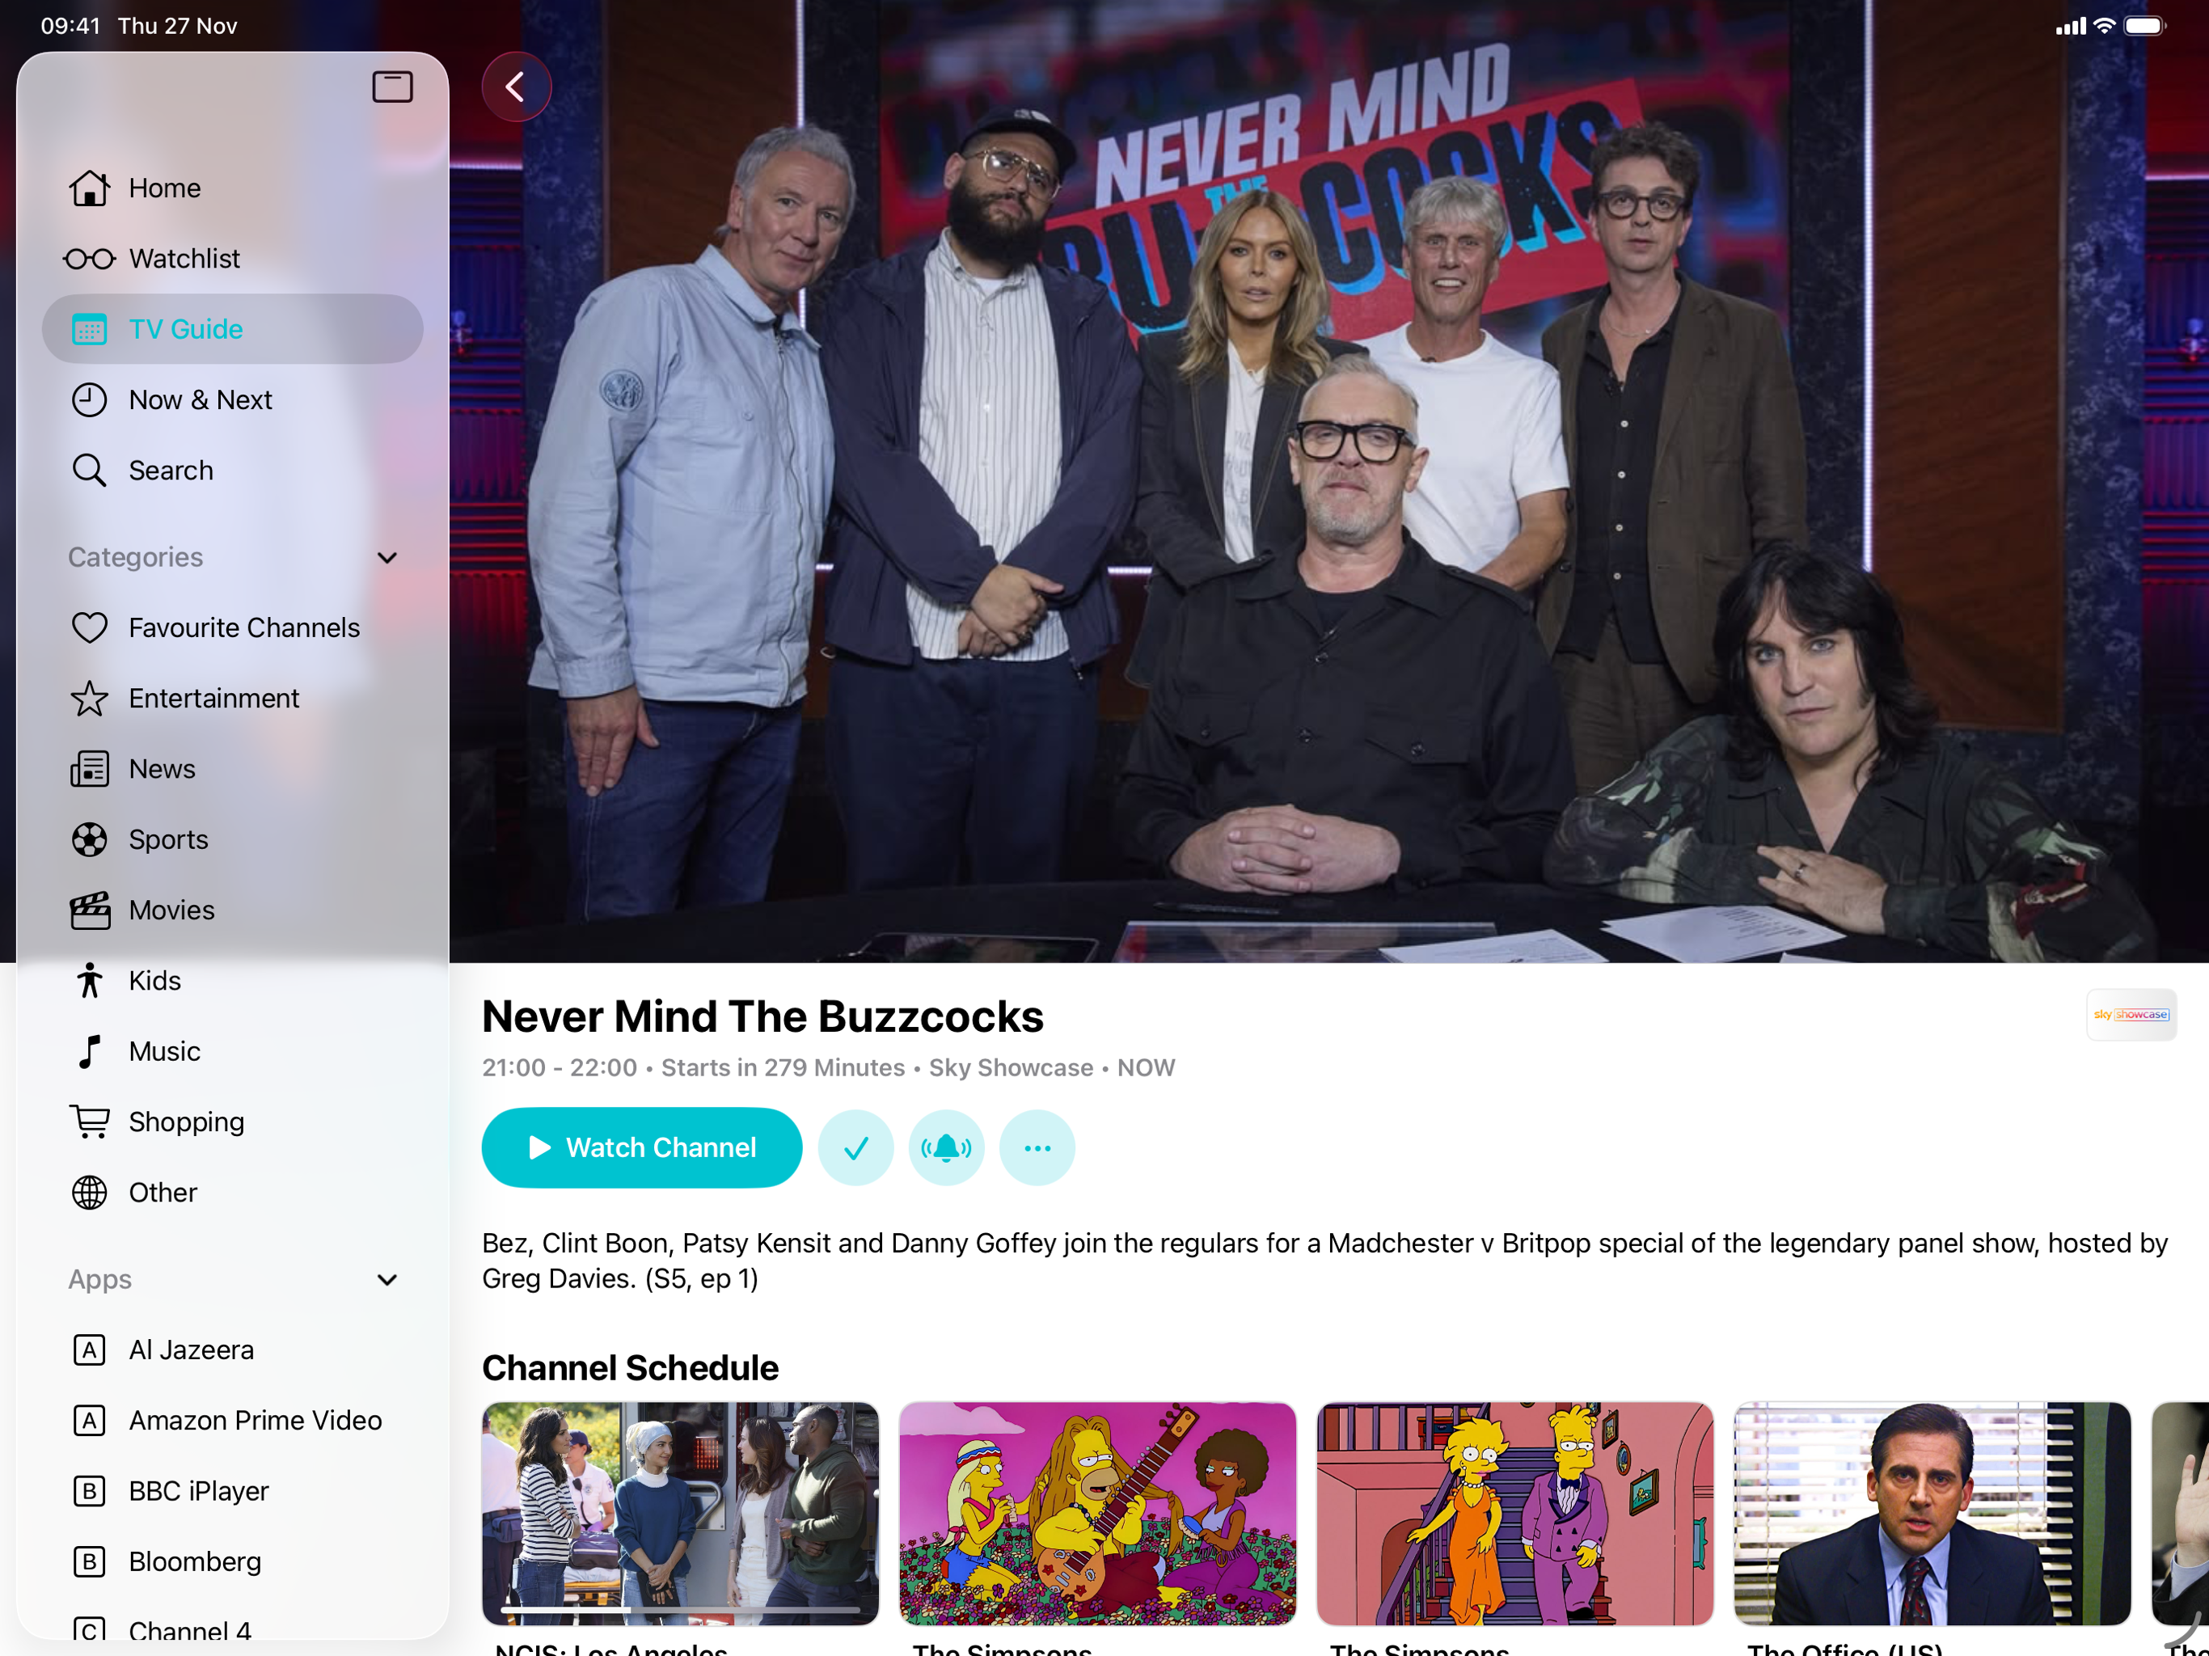This screenshot has width=2209, height=1656.
Task: Go to Home in the sidebar
Action: [165, 188]
